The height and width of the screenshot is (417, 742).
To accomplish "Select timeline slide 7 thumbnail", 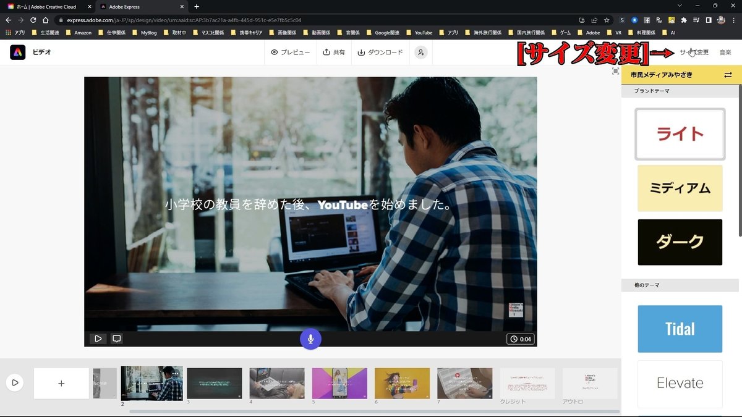I will 465,383.
